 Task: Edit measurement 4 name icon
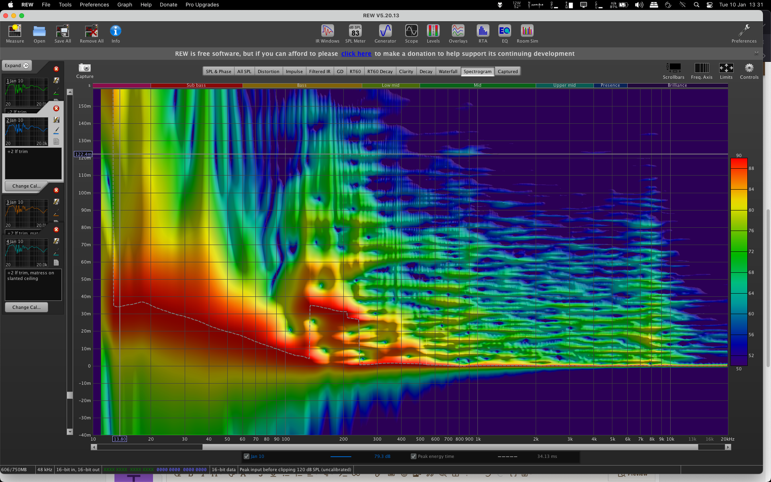[x=56, y=241]
